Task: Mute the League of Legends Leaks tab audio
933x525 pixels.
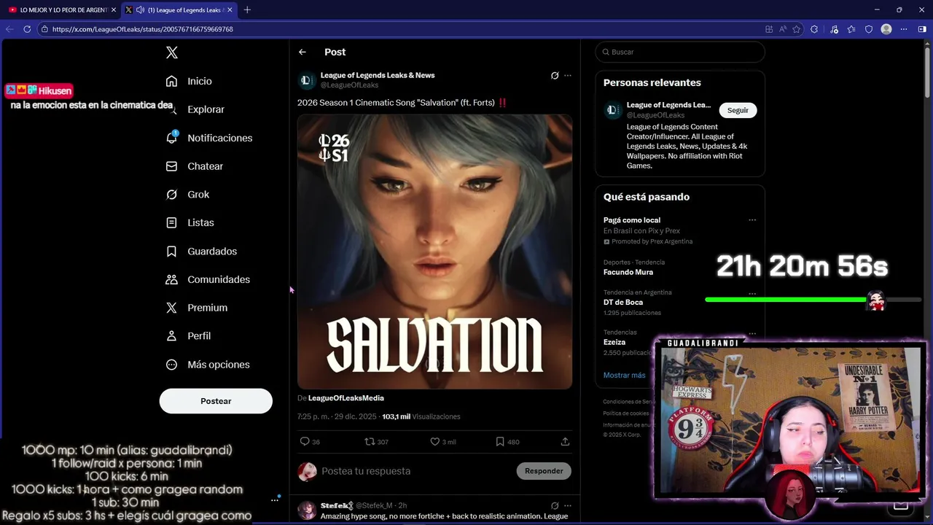Action: pos(140,10)
